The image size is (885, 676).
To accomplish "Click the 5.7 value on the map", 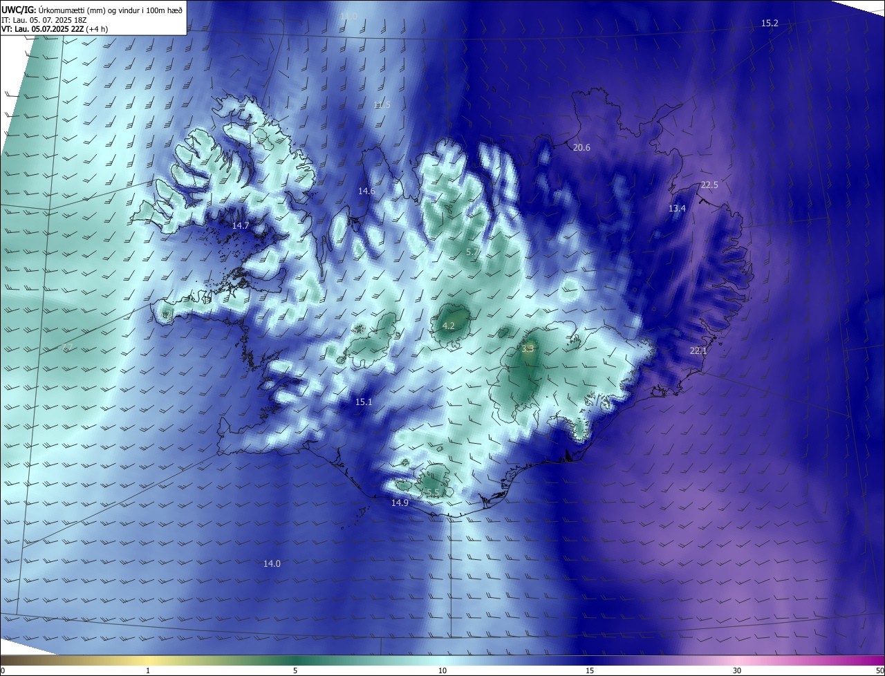I will (472, 252).
